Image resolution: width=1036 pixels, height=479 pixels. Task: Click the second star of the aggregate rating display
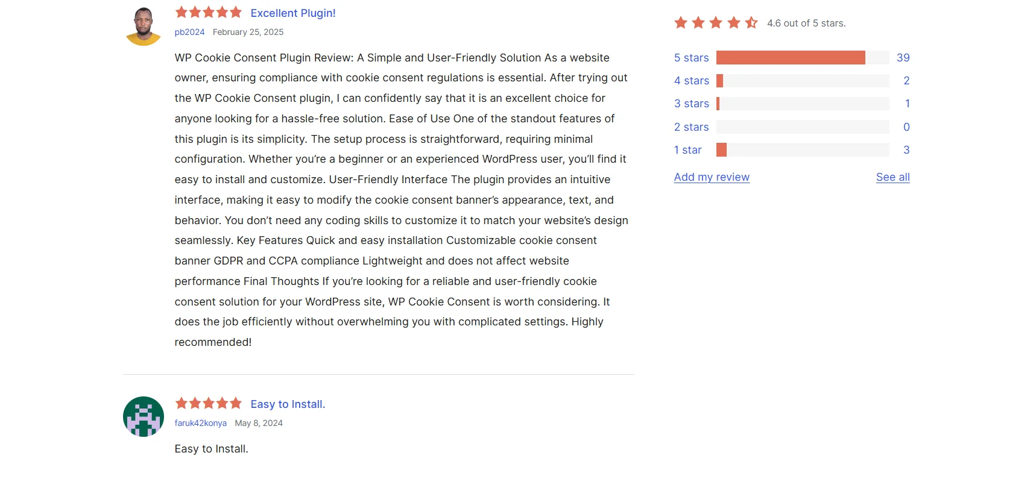[x=698, y=22]
